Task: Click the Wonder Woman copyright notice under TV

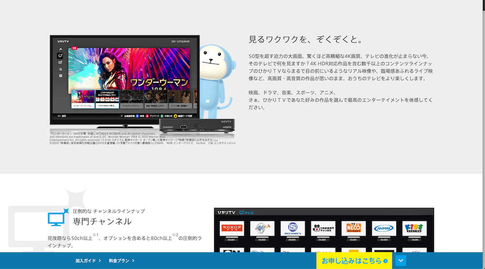Action: point(143,138)
